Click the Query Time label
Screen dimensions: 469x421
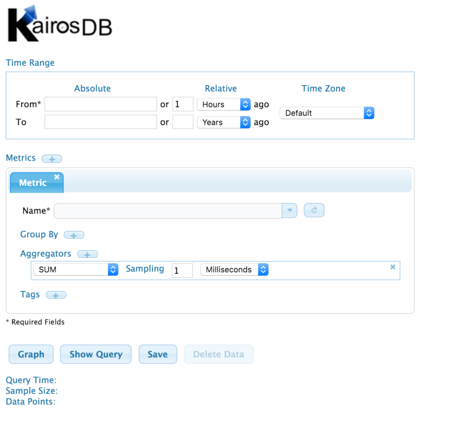tap(31, 380)
